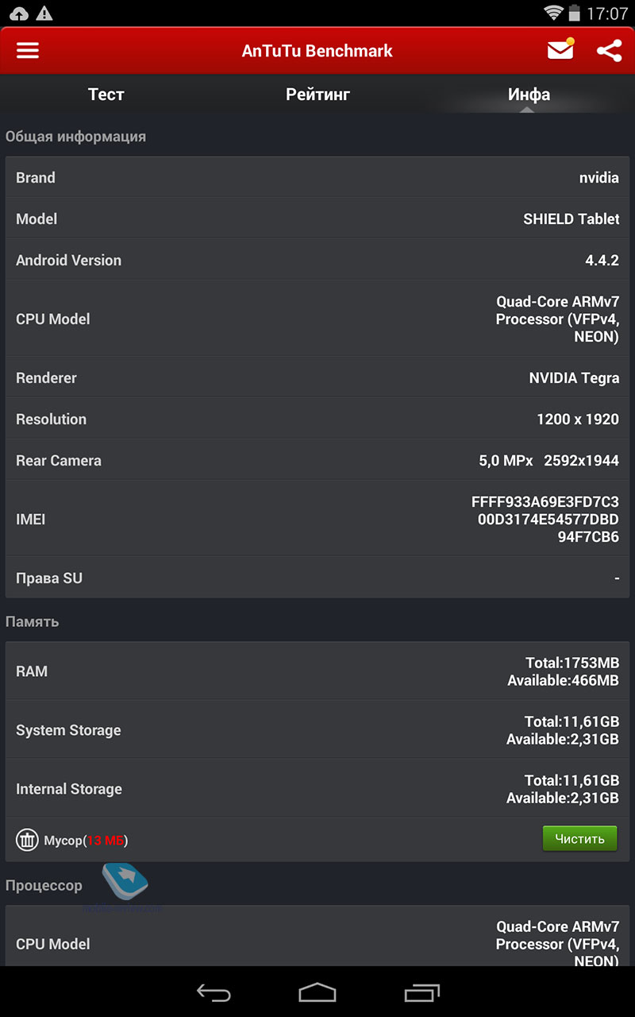Select the Инфа tab

[x=529, y=95]
